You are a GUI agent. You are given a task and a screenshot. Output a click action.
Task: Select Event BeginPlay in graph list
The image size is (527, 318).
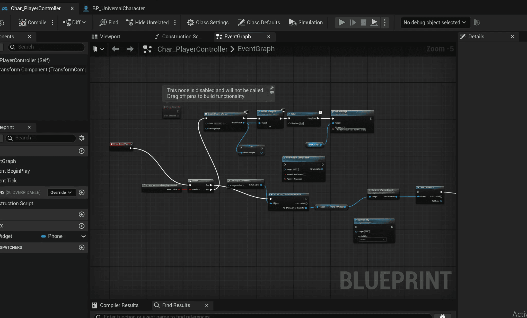pos(15,171)
